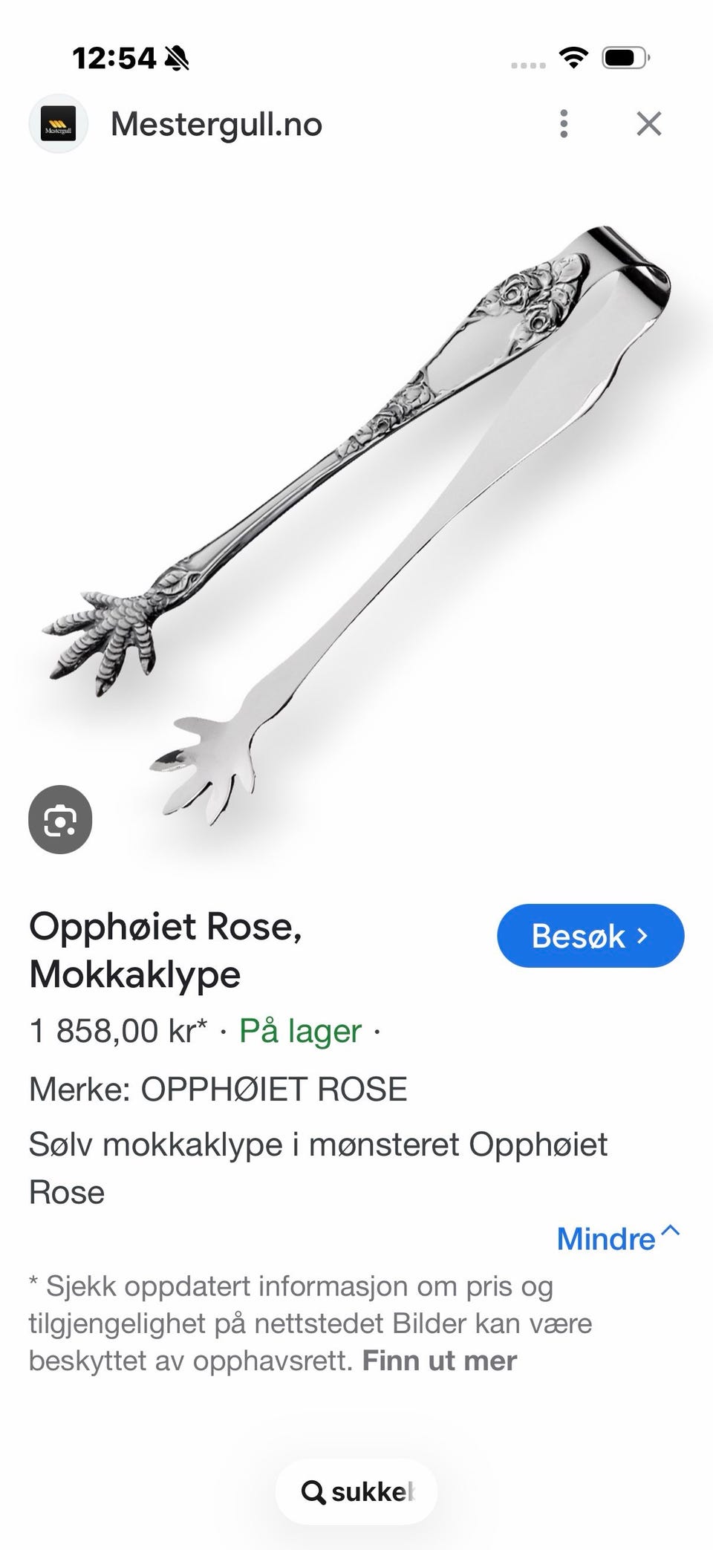Tap the Google Lens search icon
The height and width of the screenshot is (1550, 713).
click(60, 820)
